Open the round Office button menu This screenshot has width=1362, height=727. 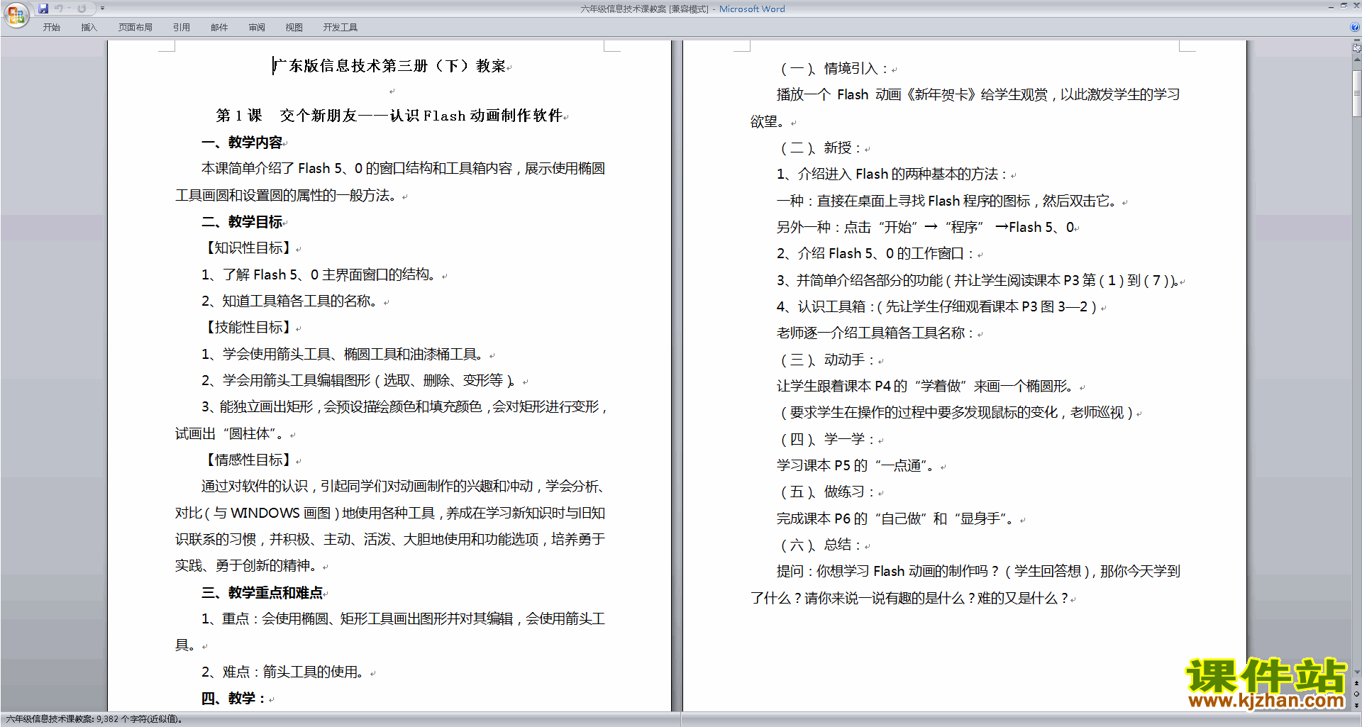click(x=16, y=14)
